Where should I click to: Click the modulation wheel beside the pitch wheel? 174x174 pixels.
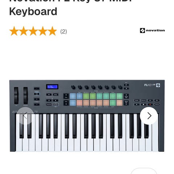pos(25,95)
